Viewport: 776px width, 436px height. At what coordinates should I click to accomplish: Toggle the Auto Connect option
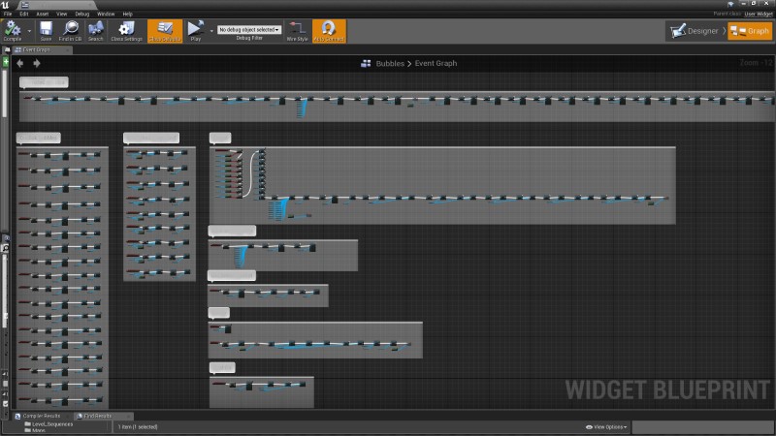pyautogui.click(x=329, y=30)
